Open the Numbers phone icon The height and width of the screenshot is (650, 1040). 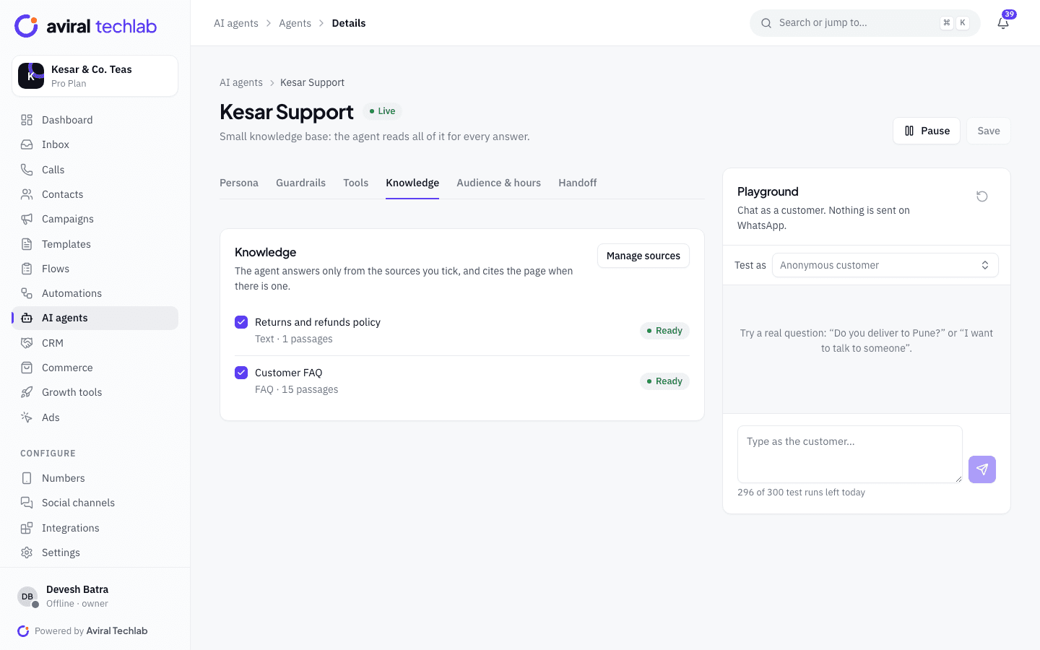(x=27, y=478)
